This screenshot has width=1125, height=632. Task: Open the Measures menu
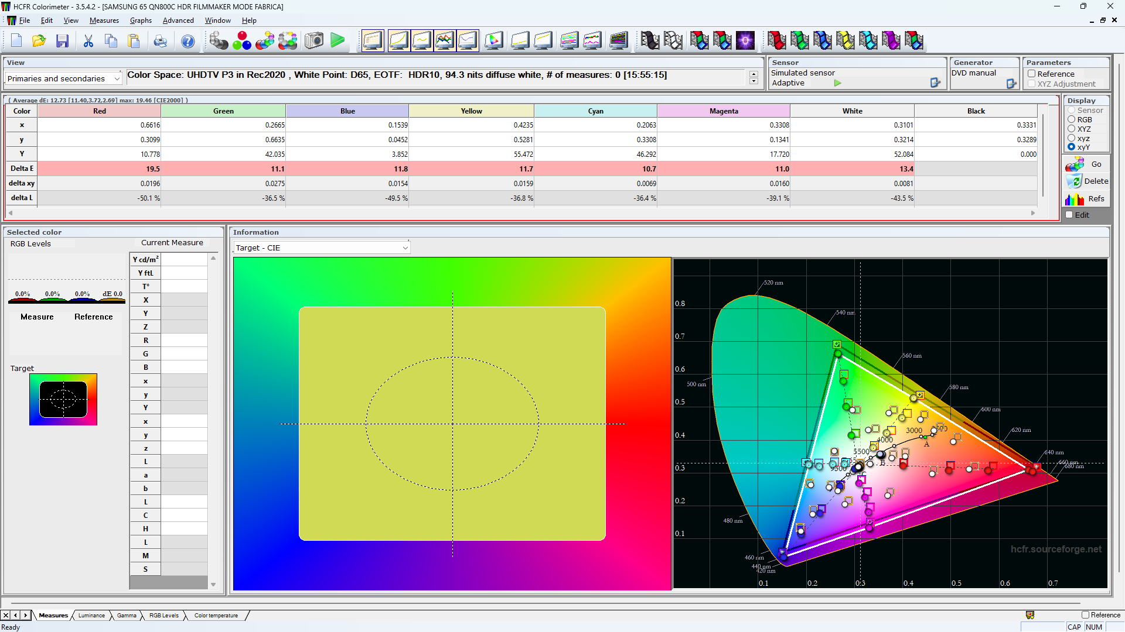[x=104, y=20]
